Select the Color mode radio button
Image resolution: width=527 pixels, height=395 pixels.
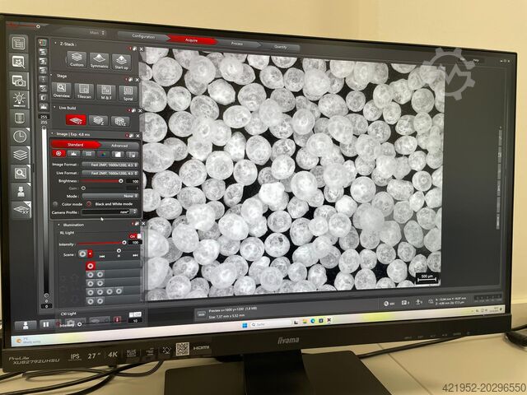(56, 203)
